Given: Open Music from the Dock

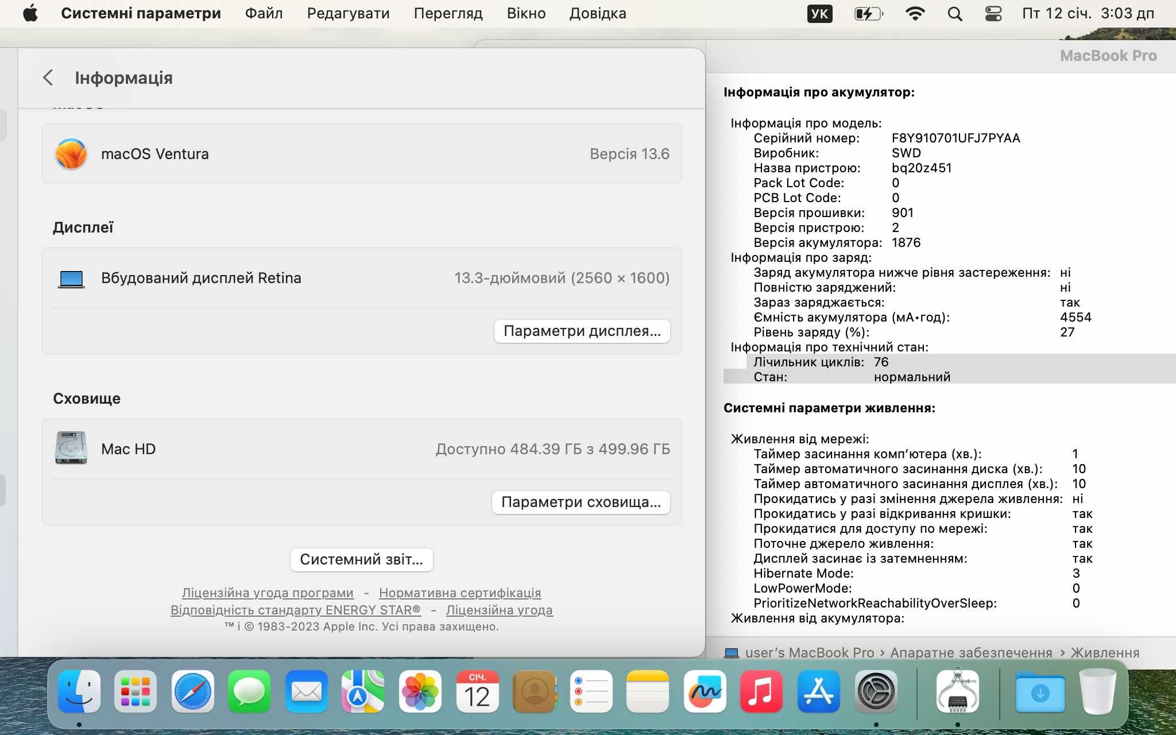Looking at the screenshot, I should pos(761,691).
